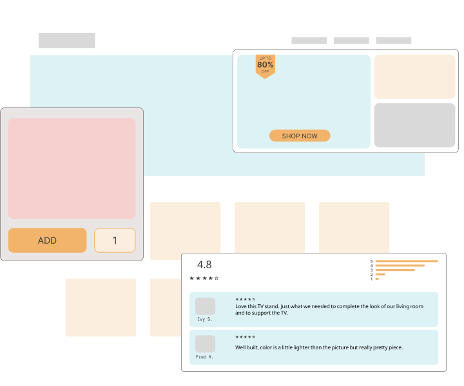Click the SHOP NOW button
464x386 pixels.
pos(300,136)
